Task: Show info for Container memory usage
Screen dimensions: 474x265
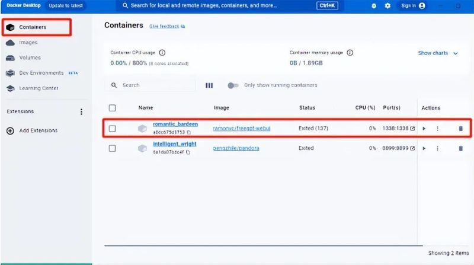Action: pyautogui.click(x=350, y=53)
